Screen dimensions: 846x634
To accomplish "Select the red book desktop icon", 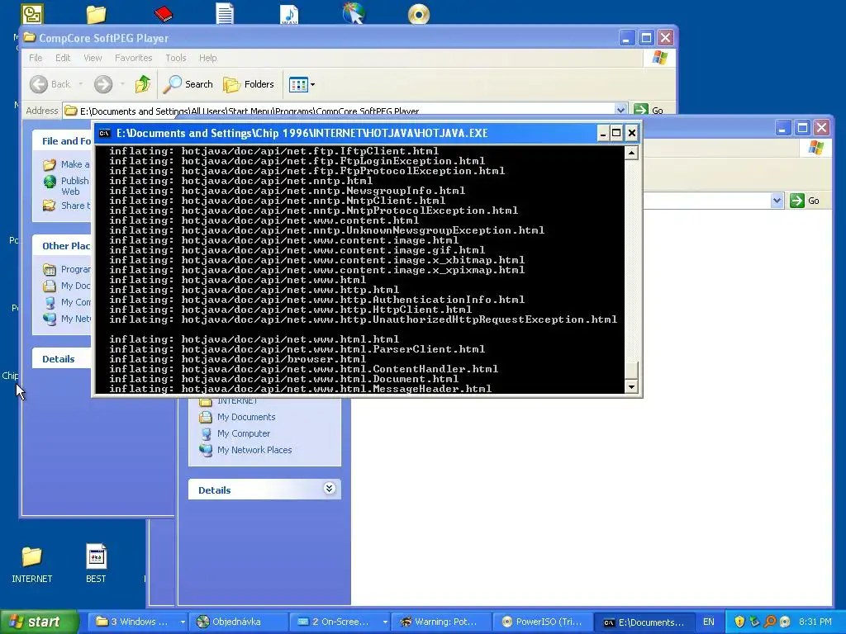I will coord(163,13).
